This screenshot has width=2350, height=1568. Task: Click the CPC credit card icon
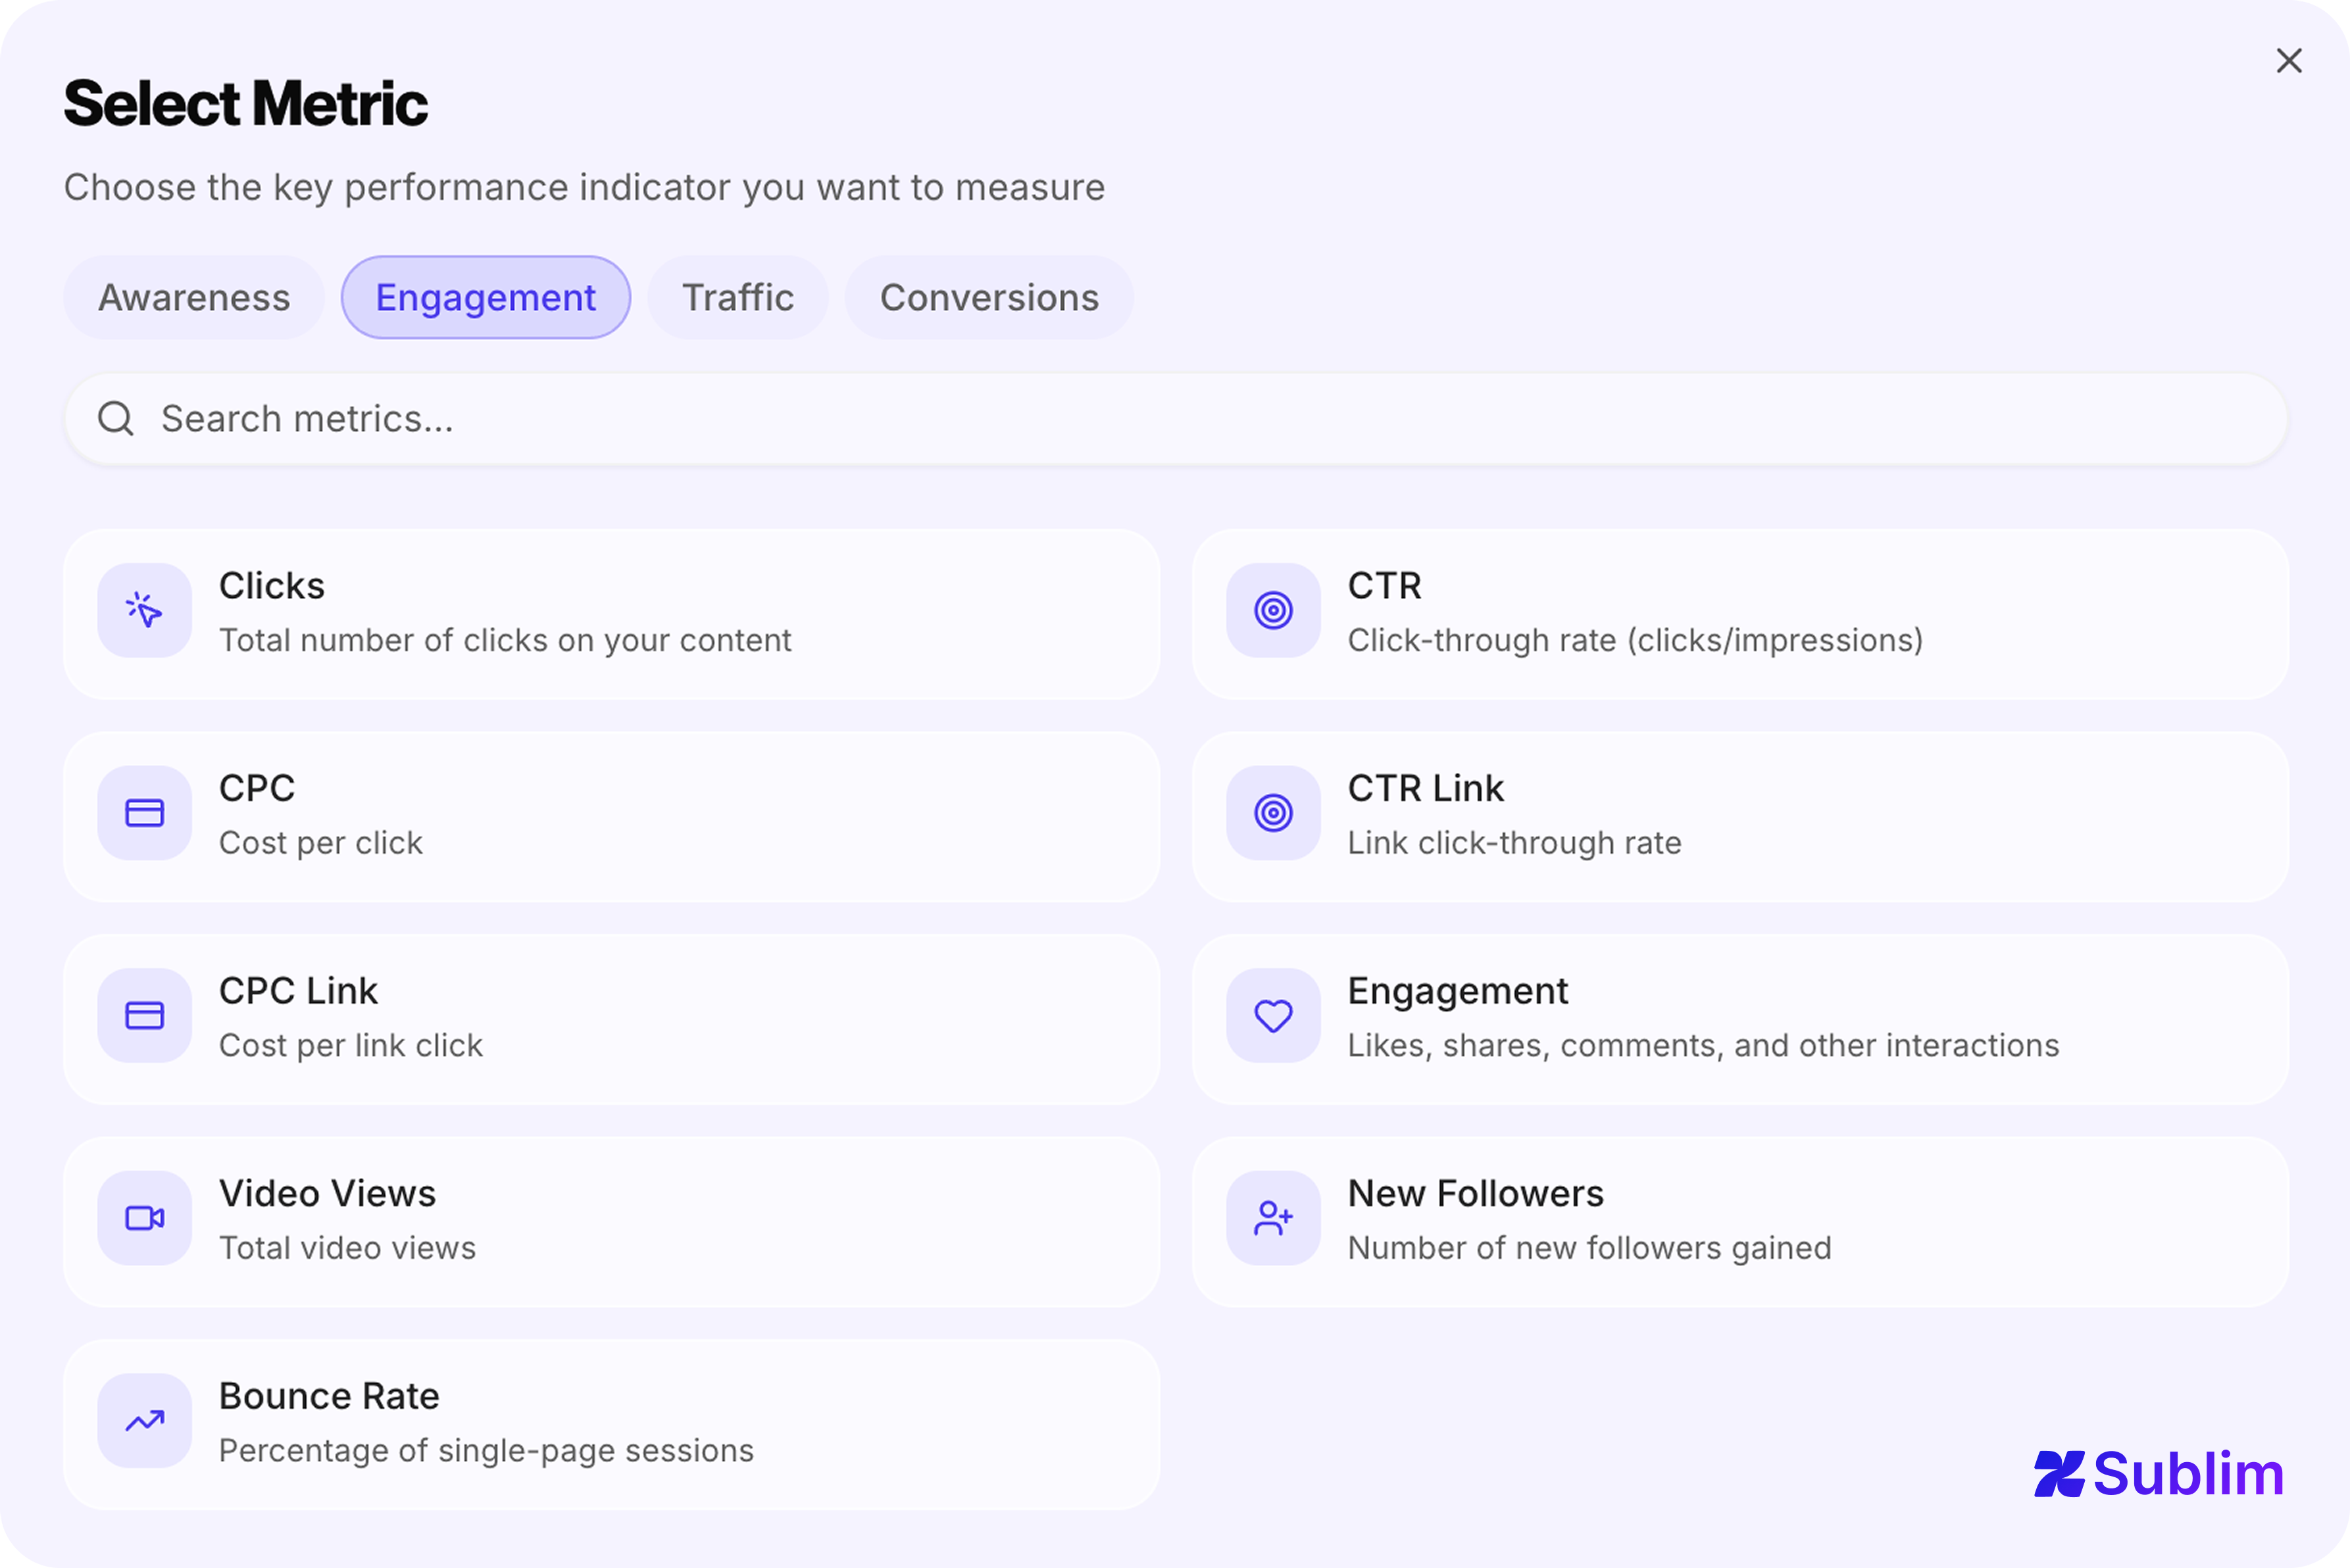144,813
